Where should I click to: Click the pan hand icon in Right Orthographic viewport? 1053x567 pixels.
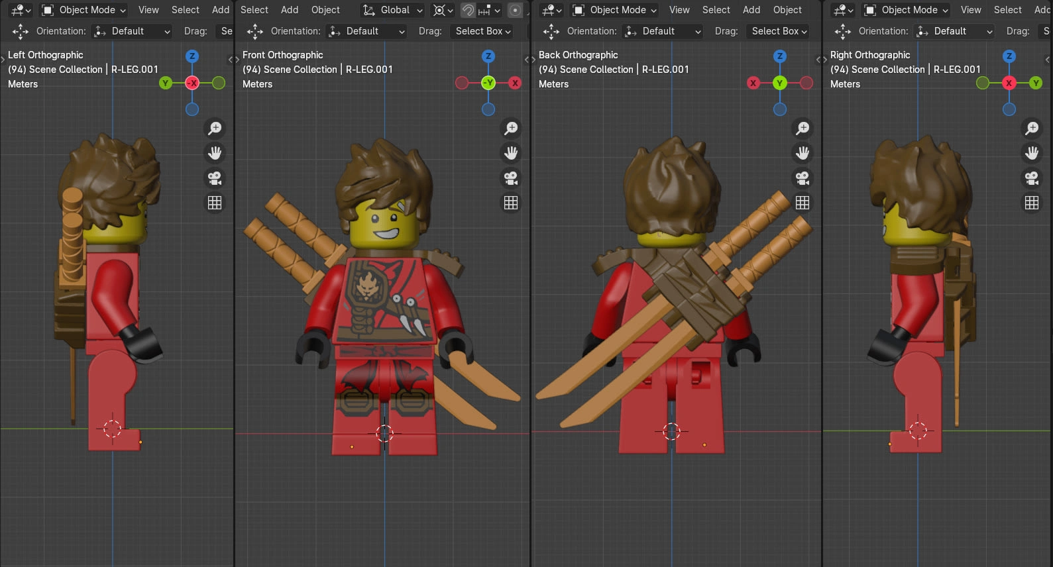point(1032,153)
